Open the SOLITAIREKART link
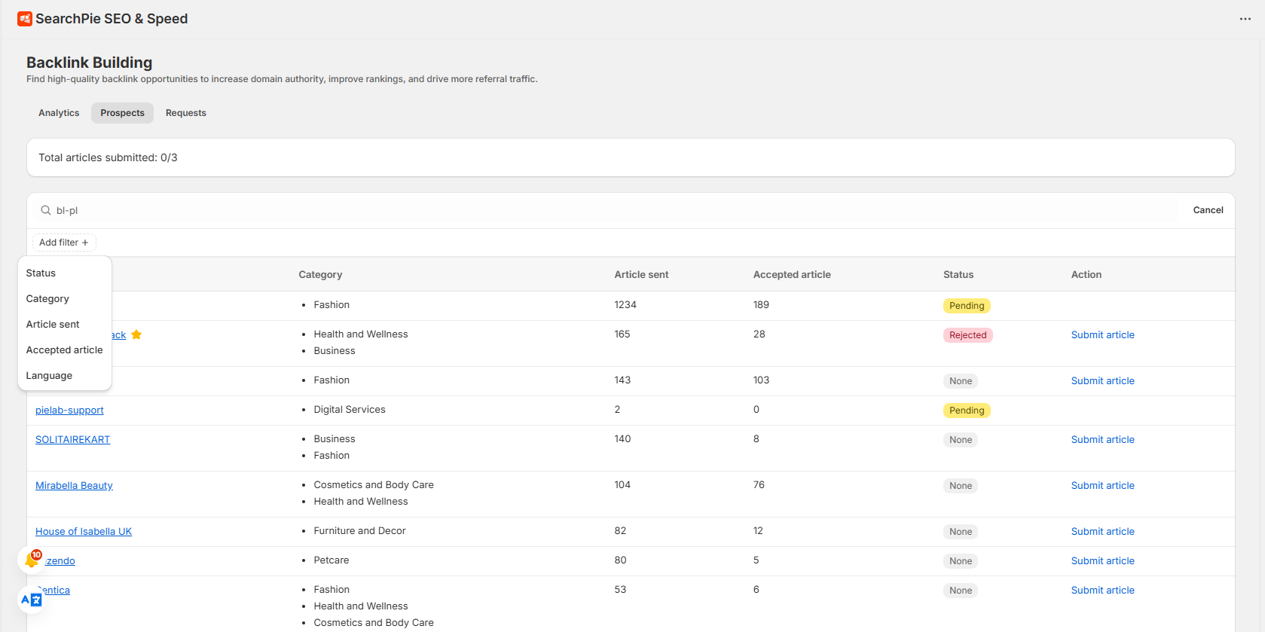 (x=72, y=440)
